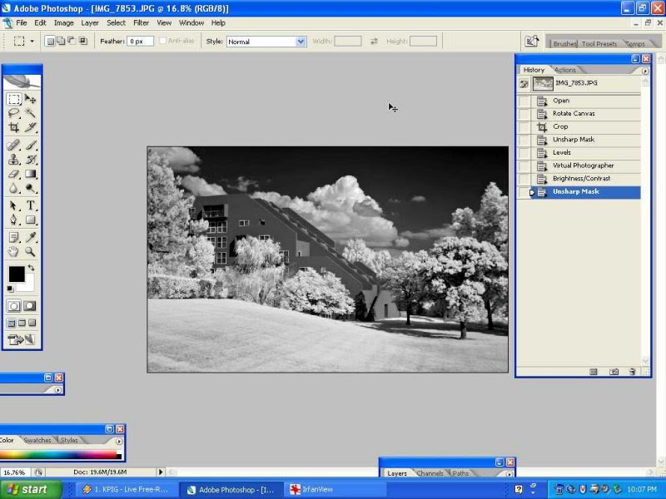Select the Virtual Photographer history state

tap(583, 166)
